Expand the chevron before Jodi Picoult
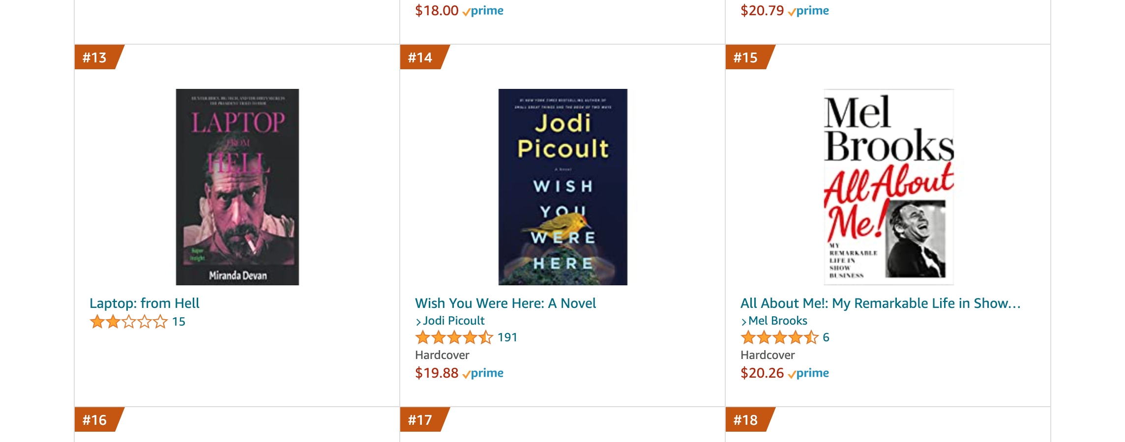1125x442 pixels. coord(419,320)
